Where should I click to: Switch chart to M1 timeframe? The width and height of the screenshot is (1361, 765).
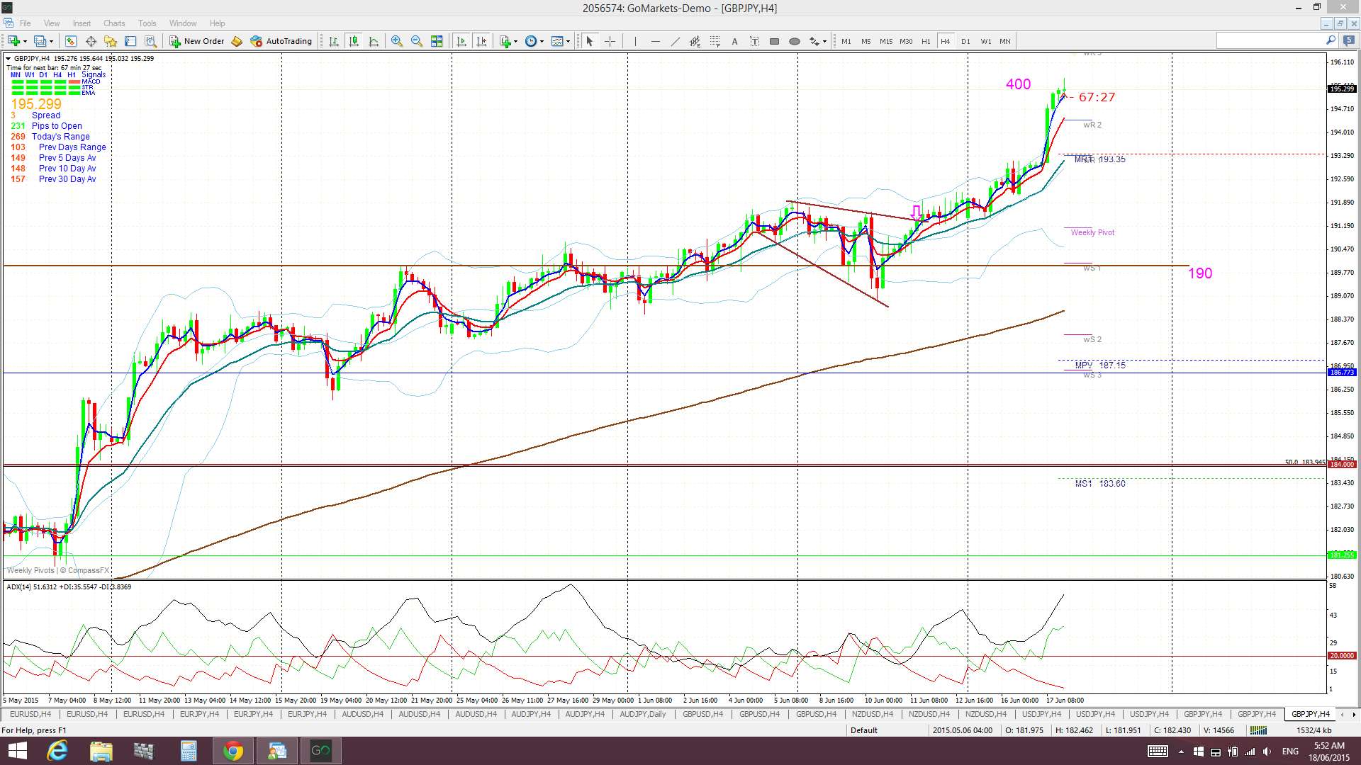click(846, 41)
